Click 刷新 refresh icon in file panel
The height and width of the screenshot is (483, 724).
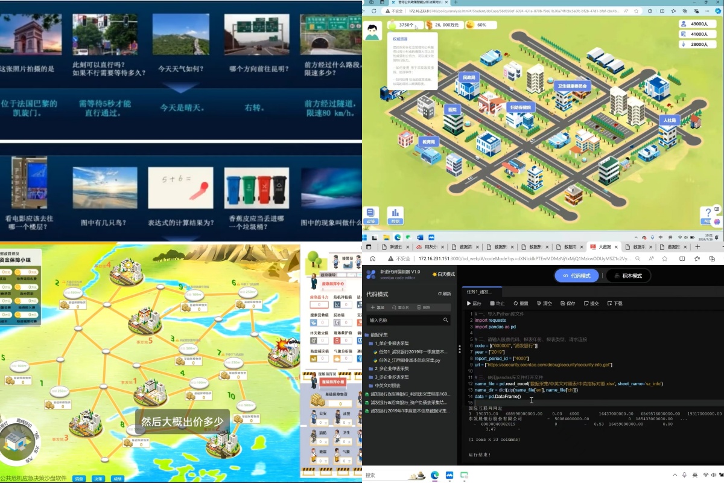pyautogui.click(x=443, y=294)
